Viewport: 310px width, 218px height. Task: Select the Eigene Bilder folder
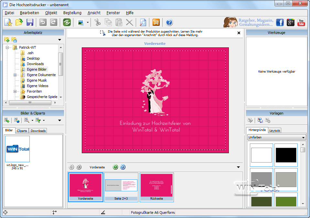pos(37,69)
